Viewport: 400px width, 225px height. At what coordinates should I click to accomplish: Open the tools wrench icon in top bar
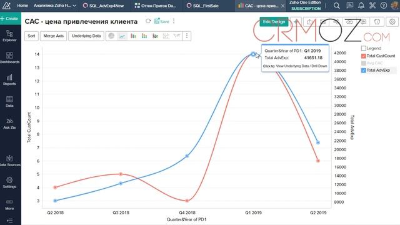coord(372,6)
